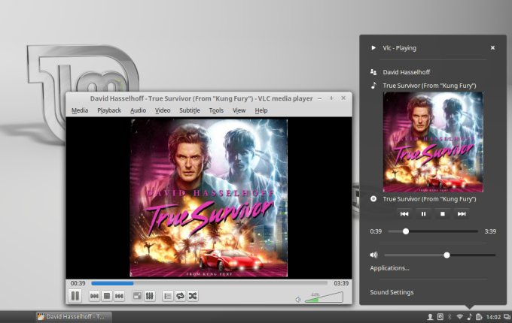Click the music note icon beside track title
The width and height of the screenshot is (512, 323).
click(x=373, y=86)
